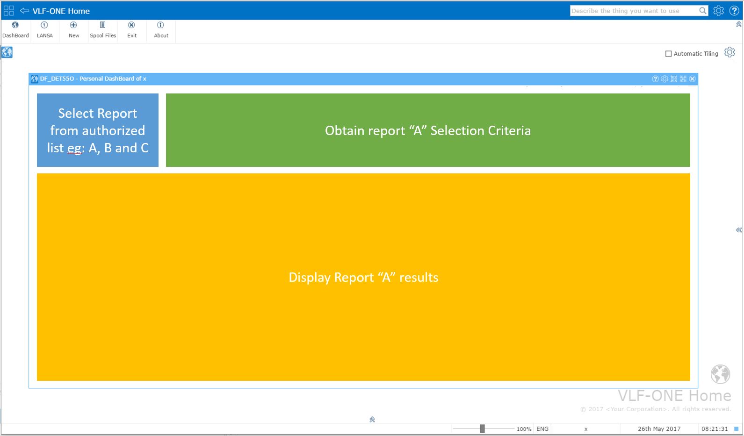Click the New toolbar button

click(73, 30)
